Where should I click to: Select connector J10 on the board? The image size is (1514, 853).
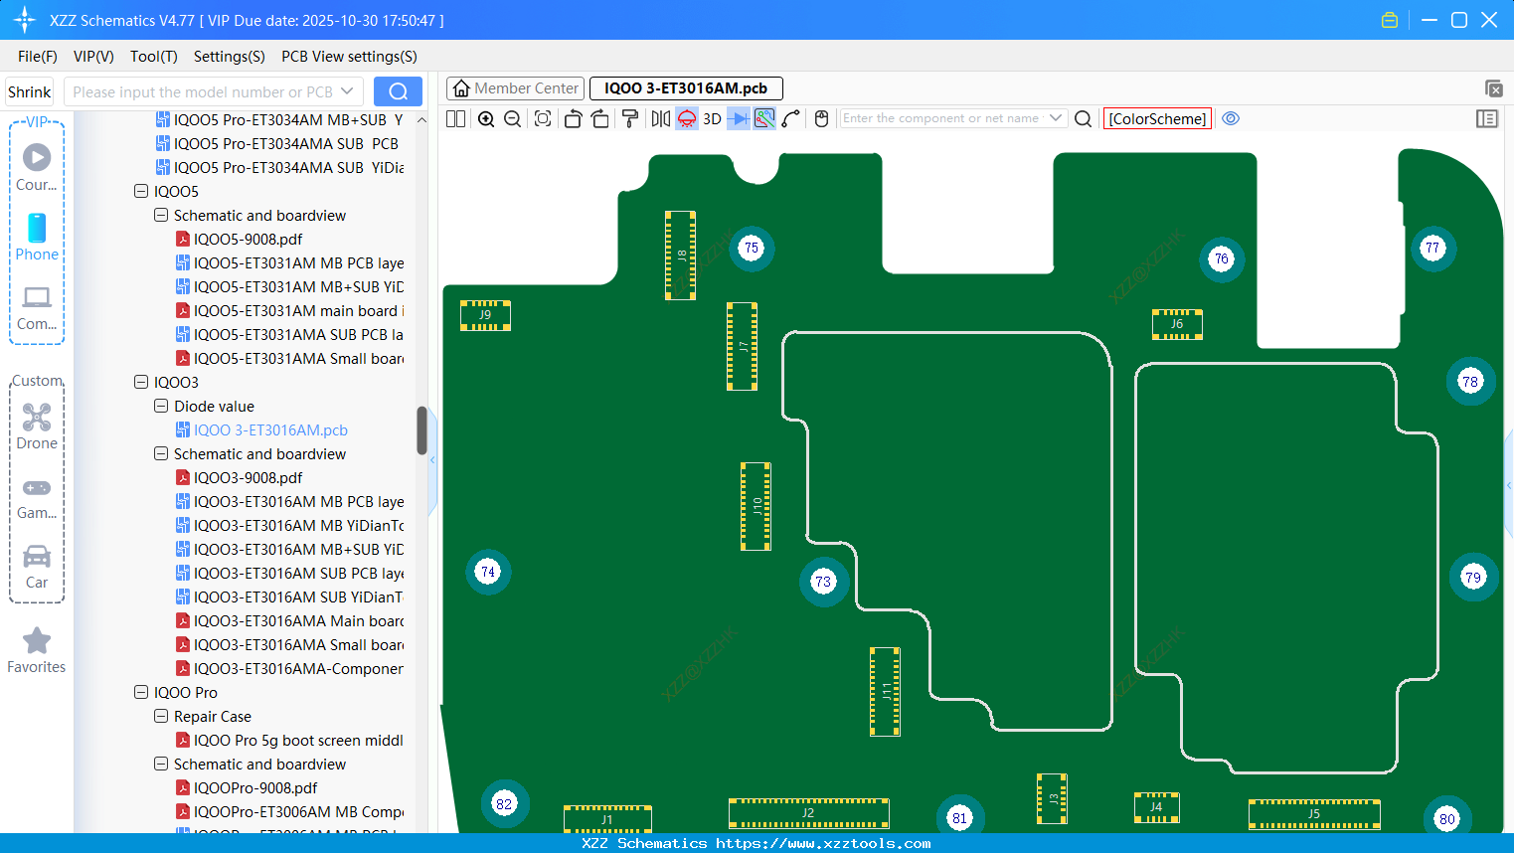coord(756,506)
